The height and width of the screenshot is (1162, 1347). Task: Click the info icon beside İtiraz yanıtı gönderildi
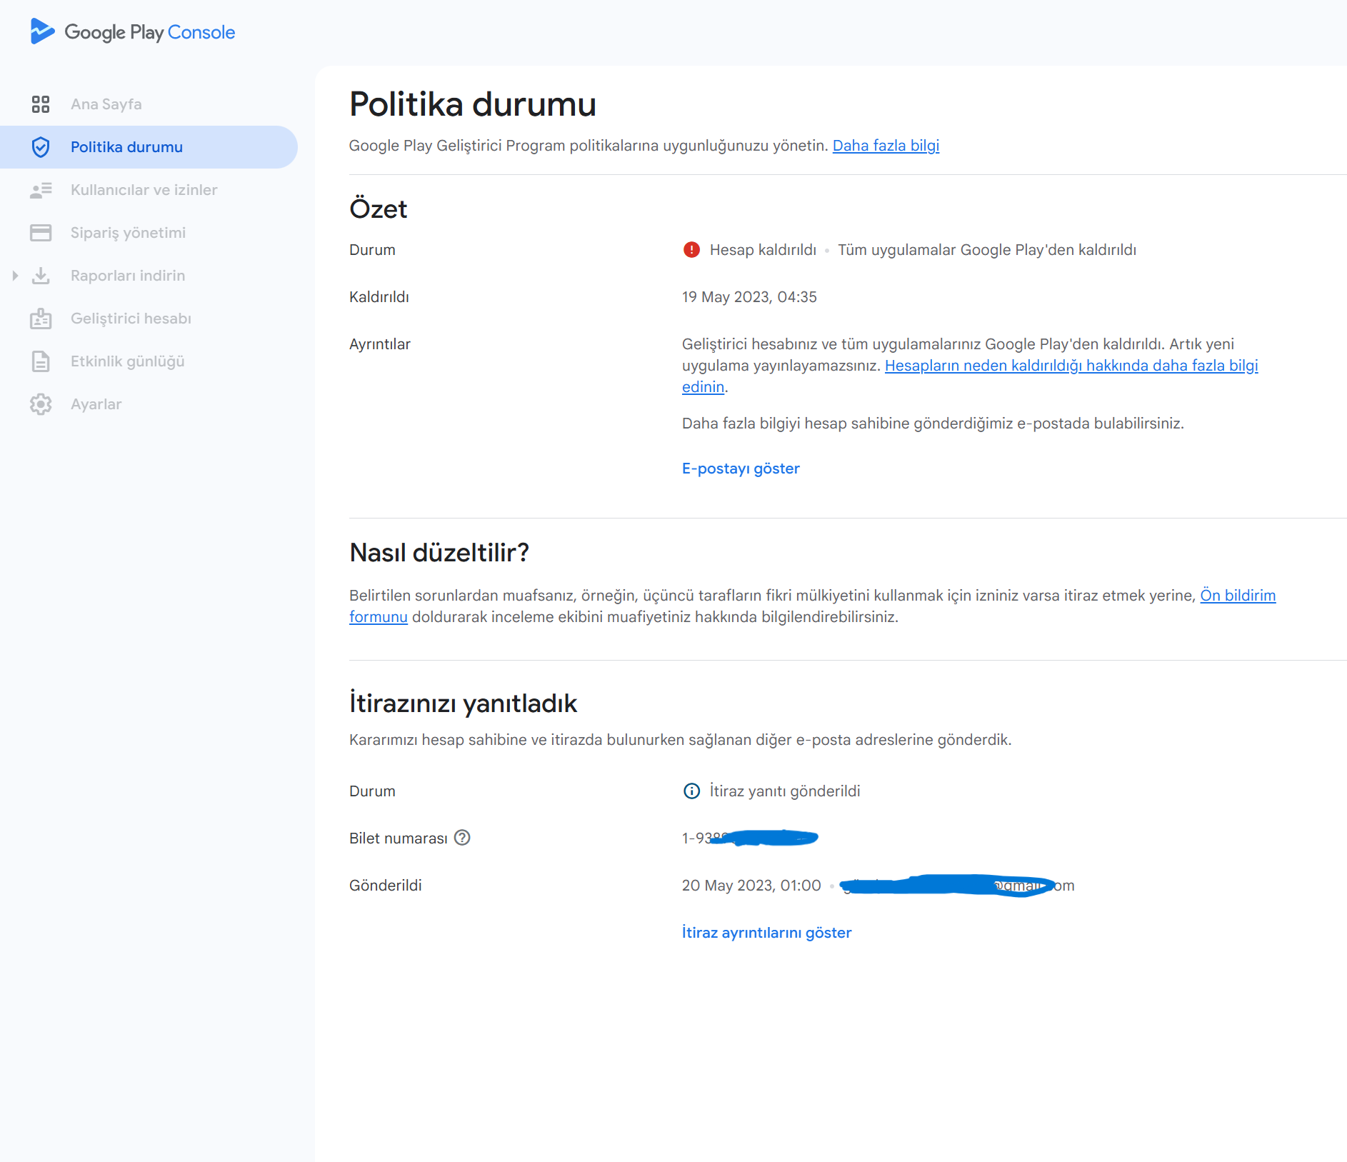click(x=691, y=791)
